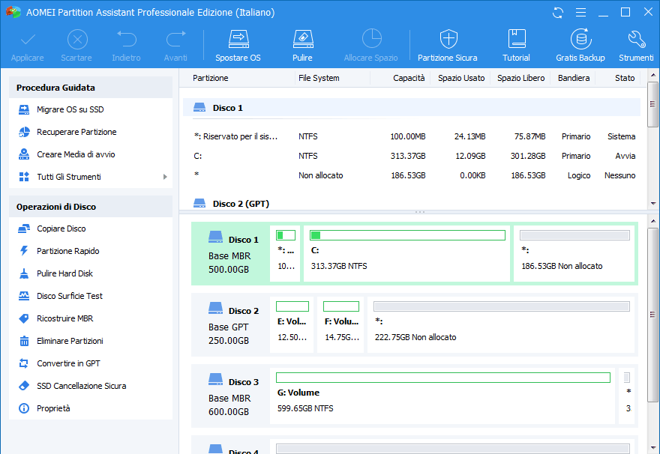This screenshot has width=660, height=454.
Task: Expand Tutti Gli Strumenti submenu arrow
Action: [165, 177]
